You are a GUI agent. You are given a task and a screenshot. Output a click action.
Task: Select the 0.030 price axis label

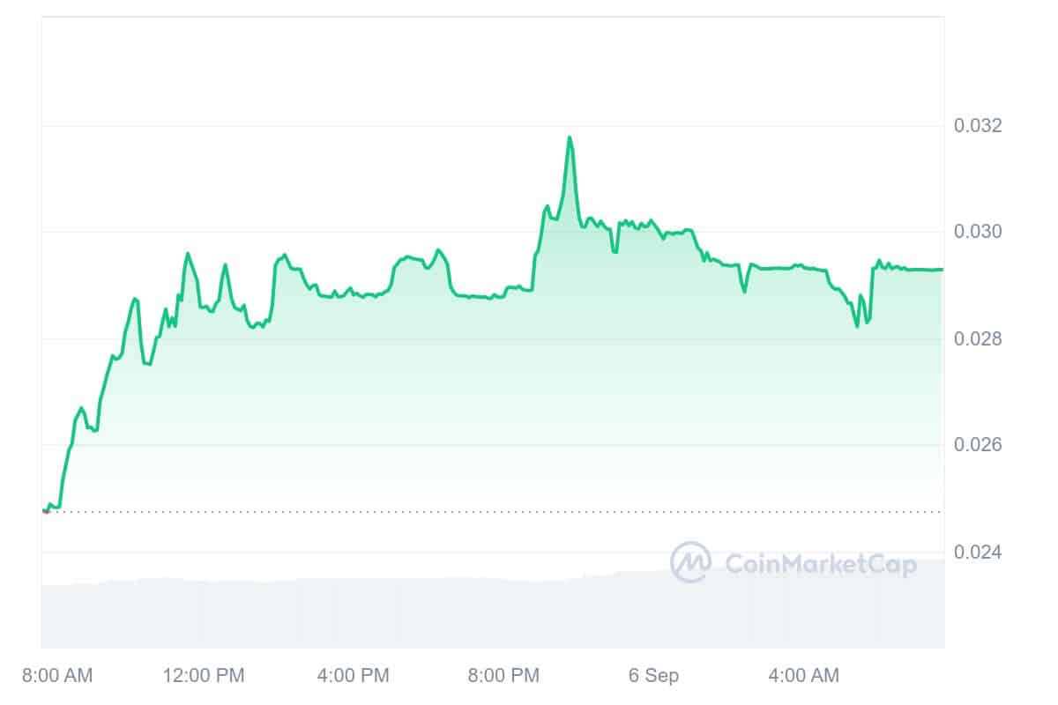(x=978, y=232)
